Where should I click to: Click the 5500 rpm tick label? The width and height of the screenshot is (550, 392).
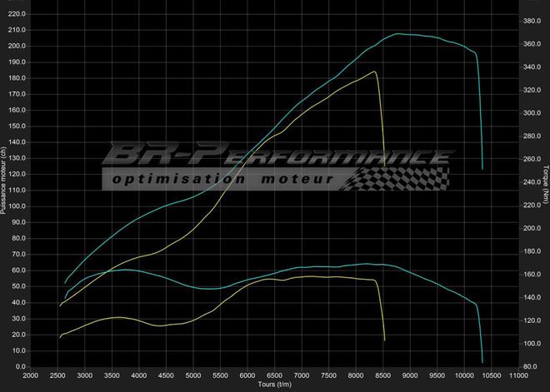(x=220, y=376)
